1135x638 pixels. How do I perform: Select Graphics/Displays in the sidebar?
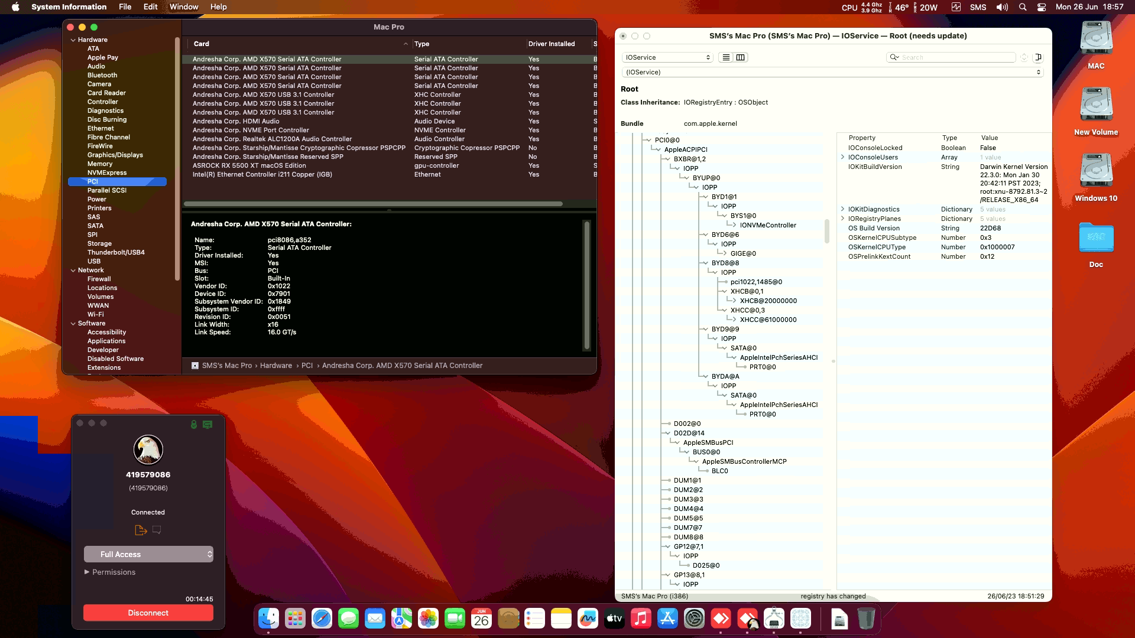point(115,155)
